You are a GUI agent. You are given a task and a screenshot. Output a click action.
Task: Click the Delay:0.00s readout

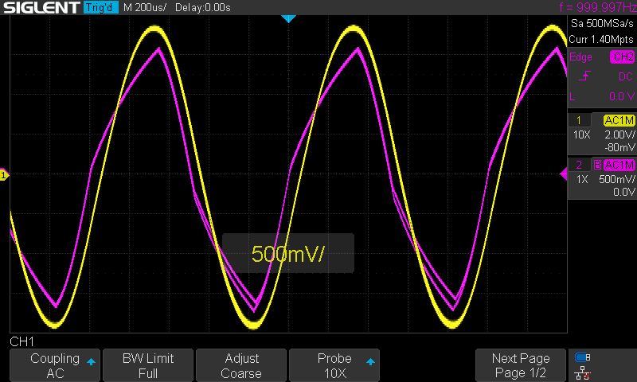pos(203,7)
